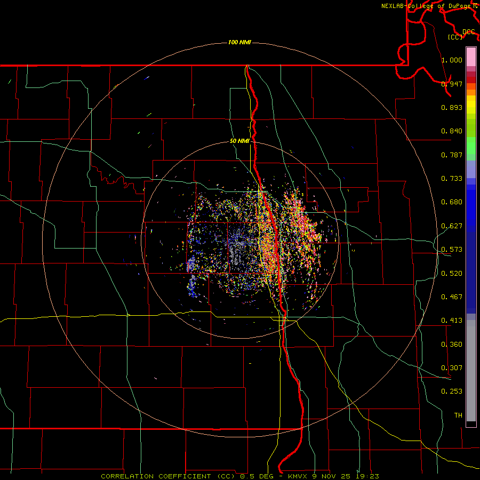This screenshot has width=480, height=480.
Task: Select the 50 NMI range ring label
Action: (239, 141)
